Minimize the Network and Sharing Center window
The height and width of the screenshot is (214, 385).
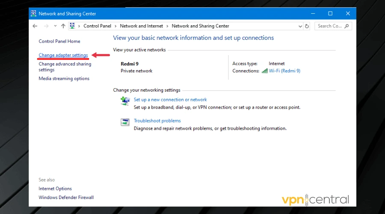point(313,14)
